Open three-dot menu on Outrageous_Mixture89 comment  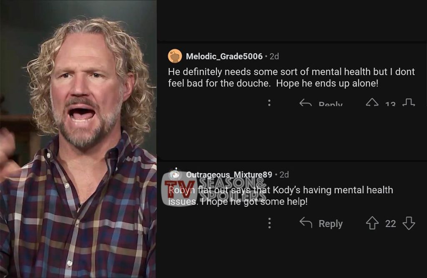point(269,223)
